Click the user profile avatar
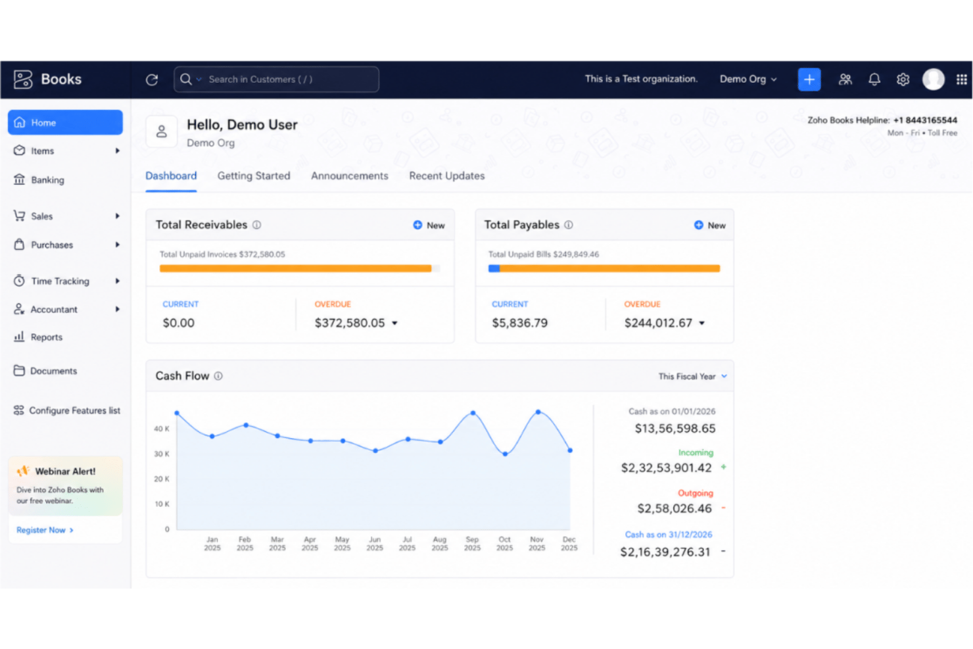Image resolution: width=973 pixels, height=649 pixels. pyautogui.click(x=934, y=80)
